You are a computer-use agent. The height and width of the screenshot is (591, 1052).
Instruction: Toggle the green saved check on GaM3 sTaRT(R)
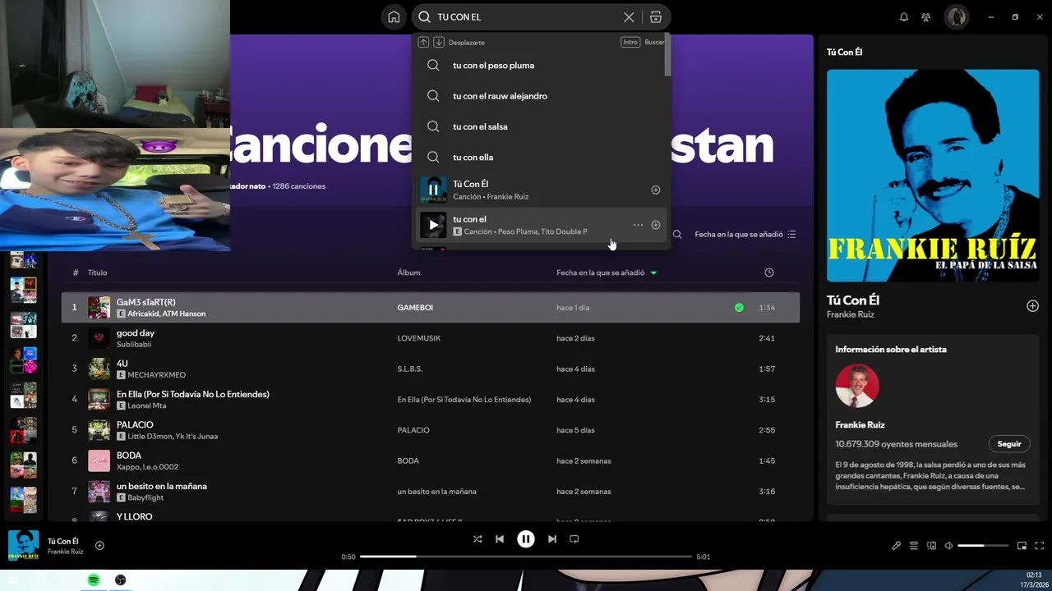(739, 307)
